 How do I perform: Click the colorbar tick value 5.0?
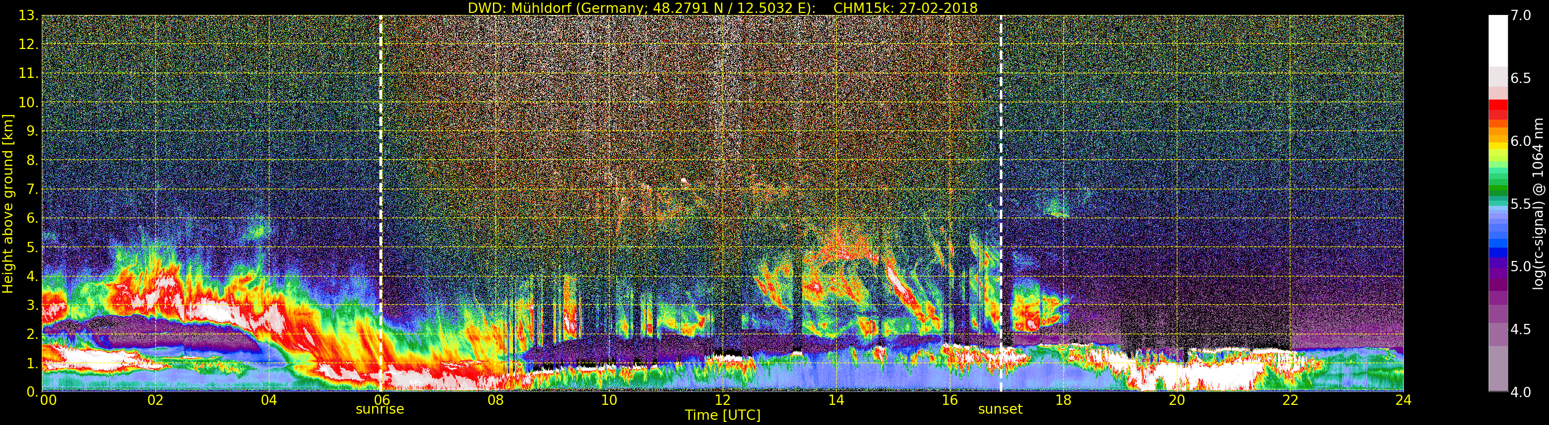[1521, 266]
